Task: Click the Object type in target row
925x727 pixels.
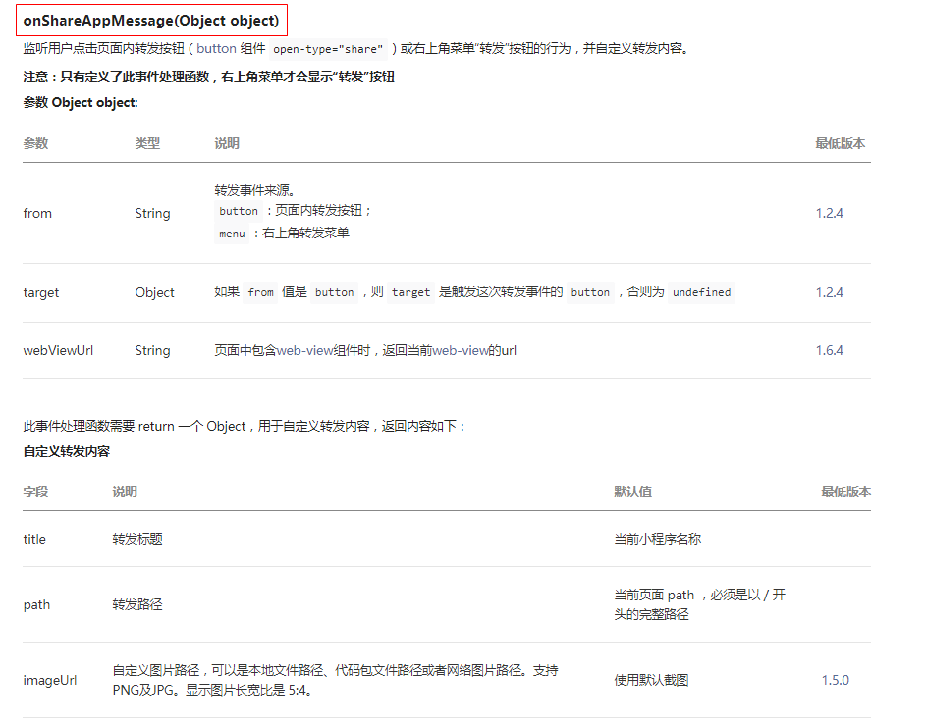Action: pyautogui.click(x=154, y=292)
